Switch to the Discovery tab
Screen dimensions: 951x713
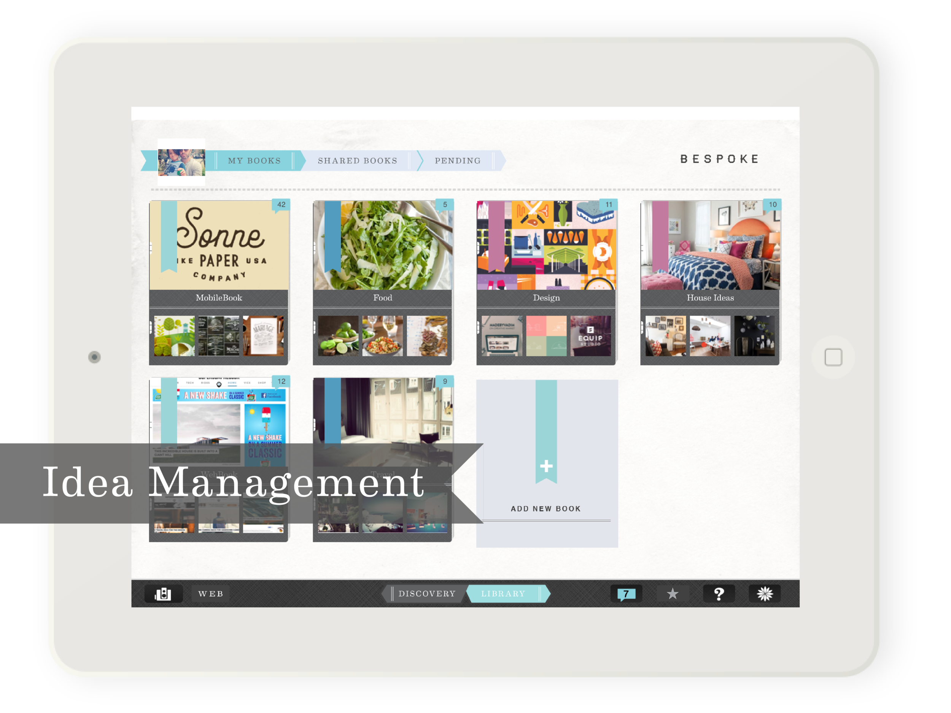[426, 594]
